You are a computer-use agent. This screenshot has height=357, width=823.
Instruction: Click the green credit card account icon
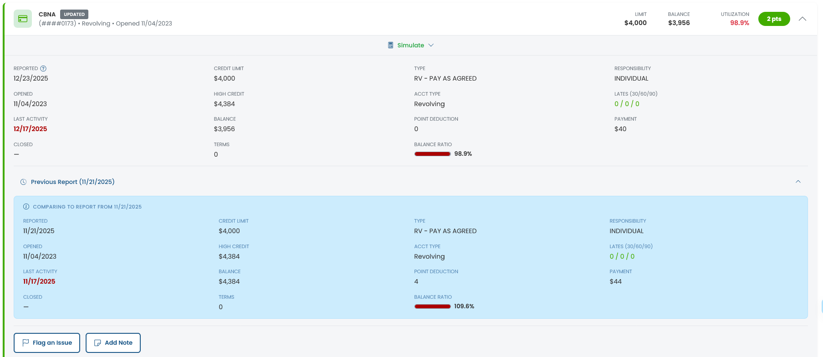(23, 19)
